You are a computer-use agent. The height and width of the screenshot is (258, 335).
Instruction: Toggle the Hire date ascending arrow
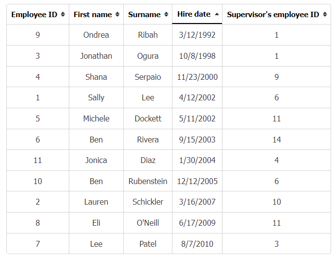[x=217, y=14]
